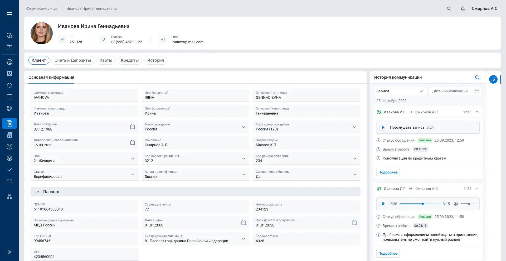Search in История коммуникаций
Image resolution: width=506 pixels, height=261 pixels.
point(477,77)
